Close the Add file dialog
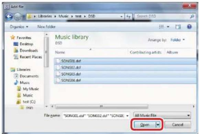The width and height of the screenshot is (199, 134). pyautogui.click(x=189, y=5)
